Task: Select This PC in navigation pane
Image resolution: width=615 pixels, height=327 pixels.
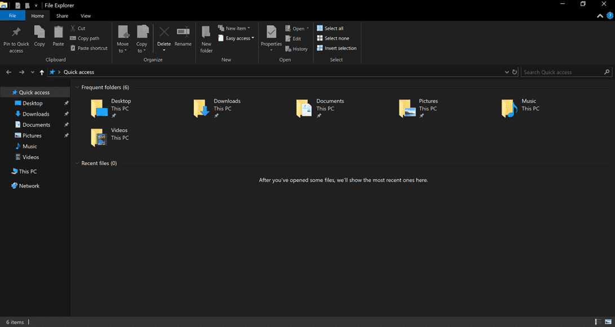Action: click(x=28, y=171)
